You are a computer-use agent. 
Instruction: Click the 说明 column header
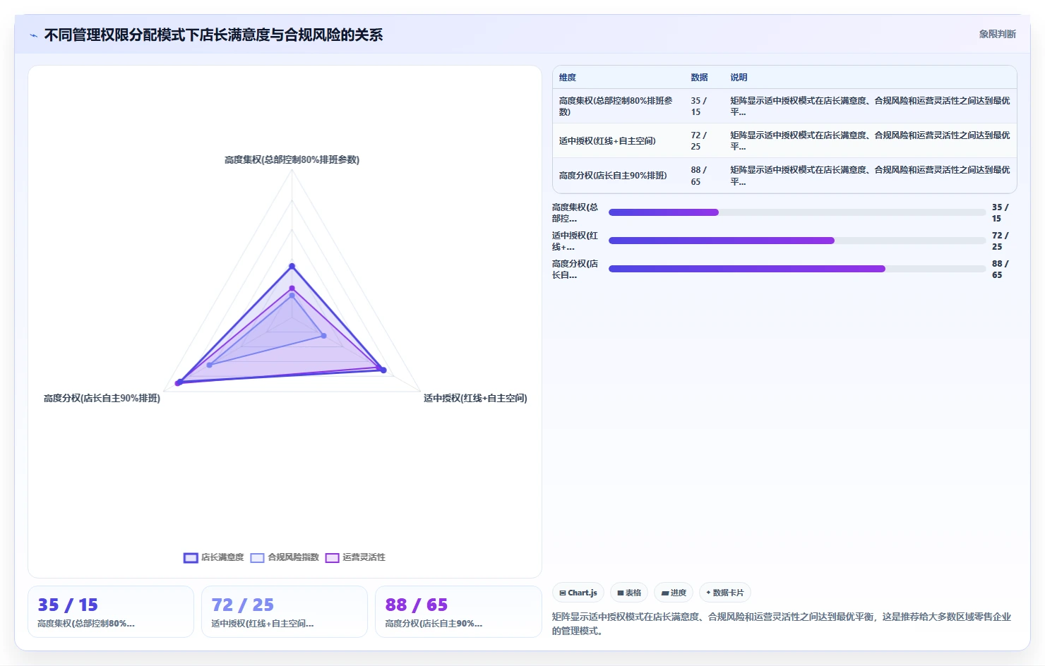click(x=739, y=78)
